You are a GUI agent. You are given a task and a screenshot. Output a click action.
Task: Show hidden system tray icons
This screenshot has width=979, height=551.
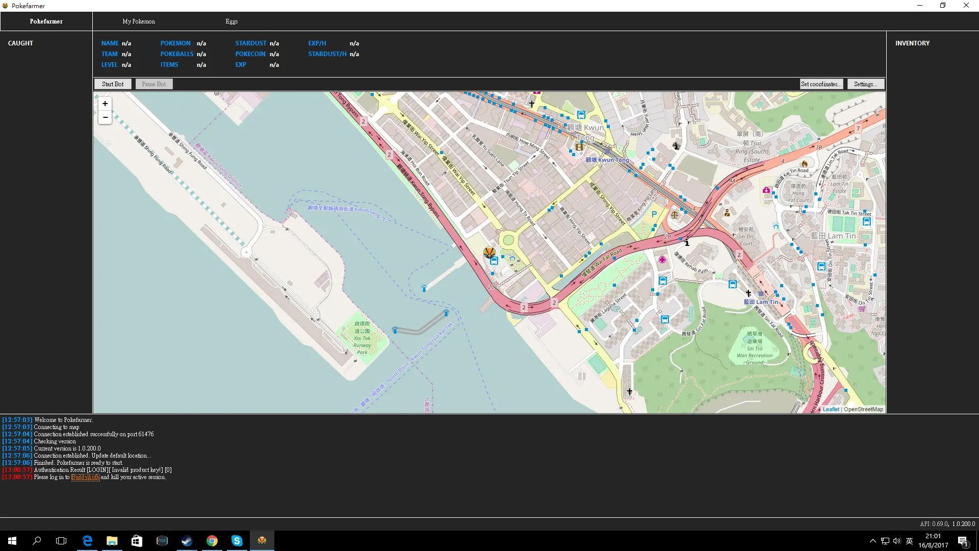click(872, 541)
